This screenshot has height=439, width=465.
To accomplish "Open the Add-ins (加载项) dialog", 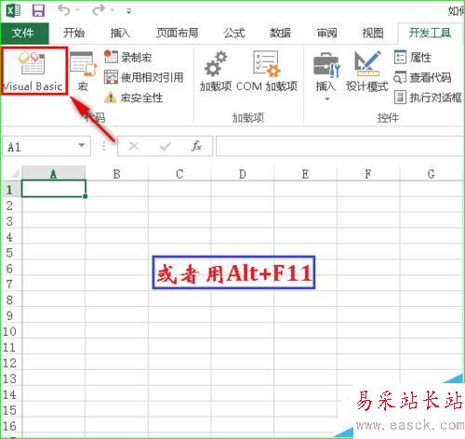I will (216, 72).
